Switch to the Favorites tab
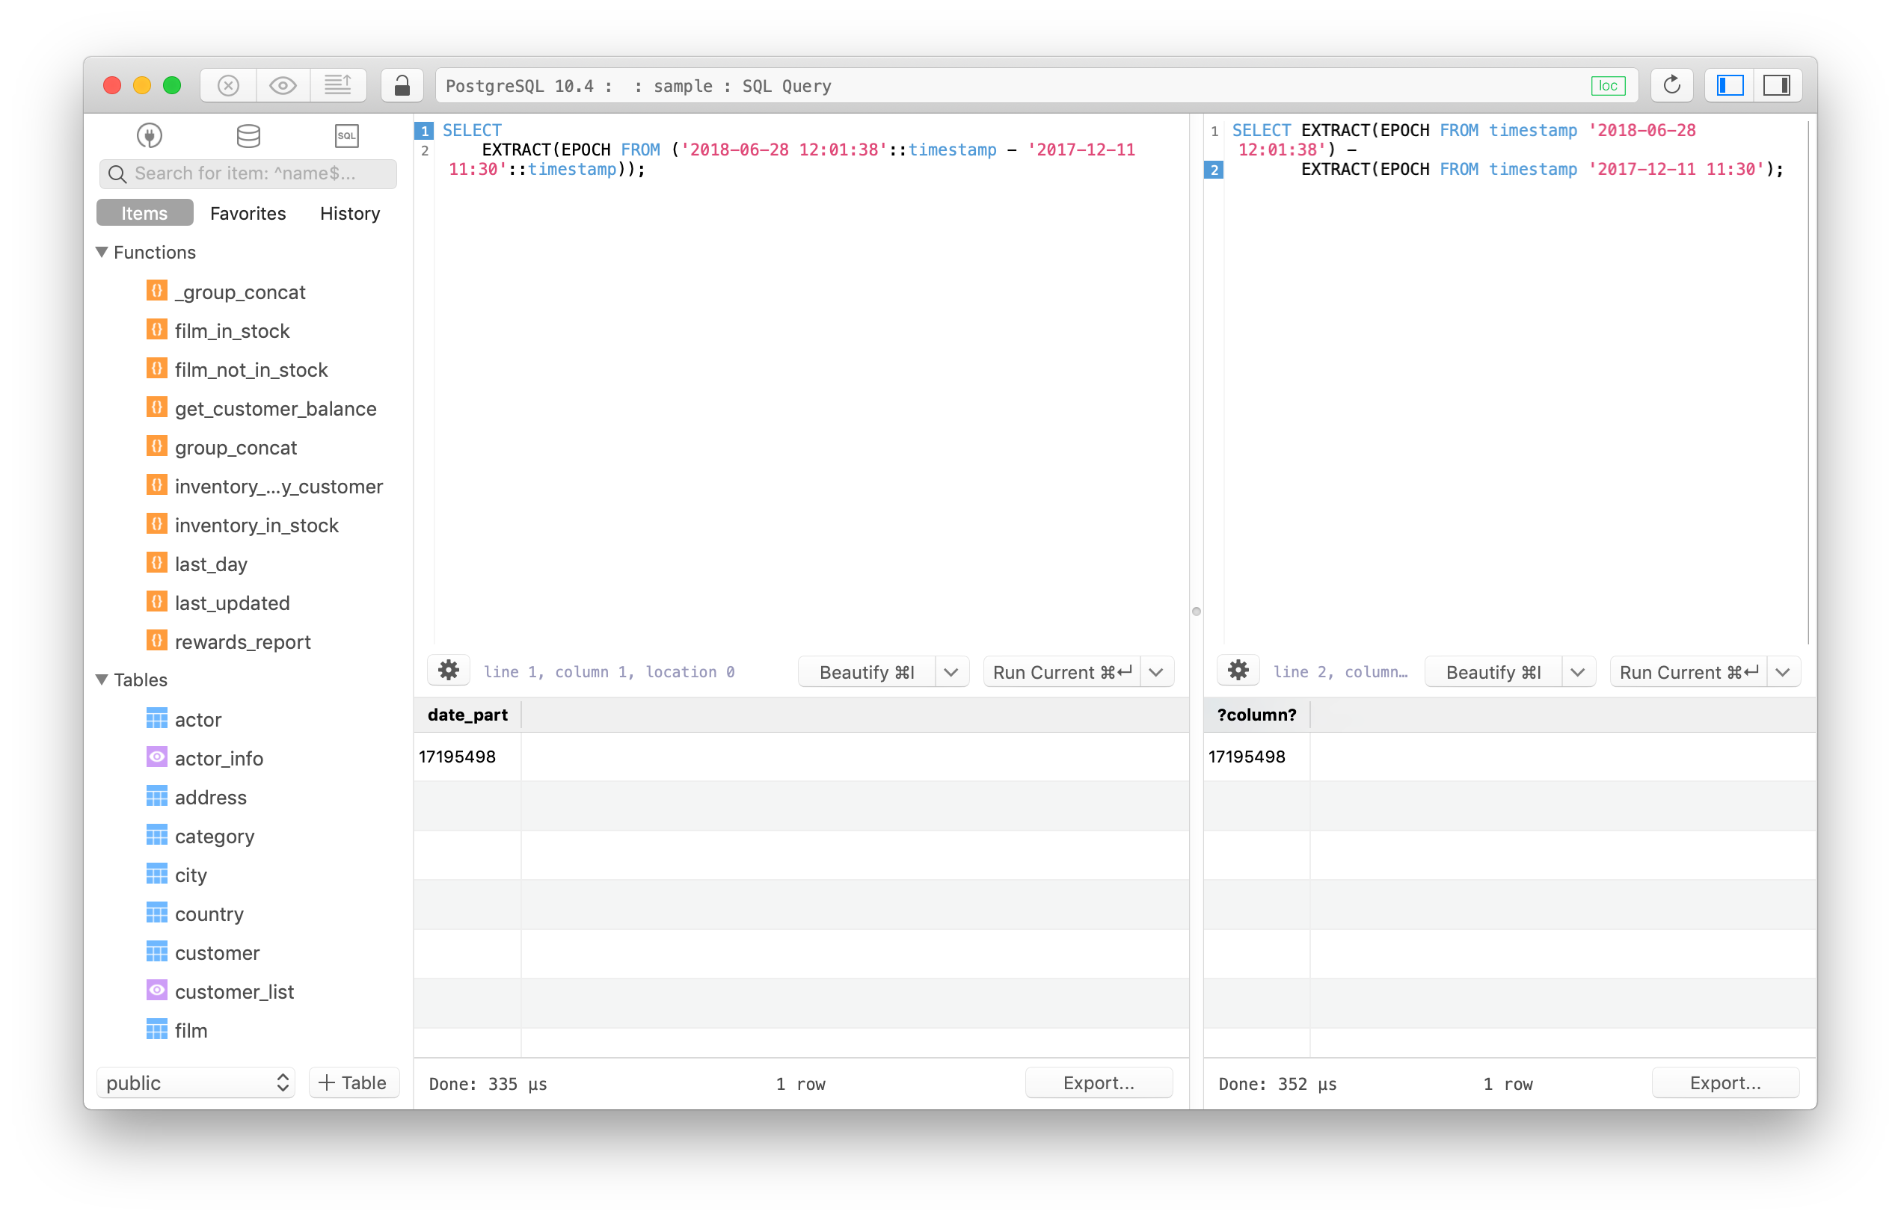This screenshot has height=1220, width=1901. coord(248,212)
